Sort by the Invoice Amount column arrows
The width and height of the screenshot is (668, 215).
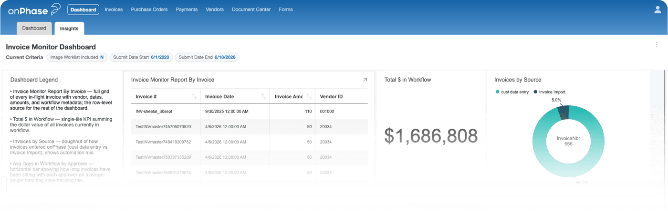309,96
